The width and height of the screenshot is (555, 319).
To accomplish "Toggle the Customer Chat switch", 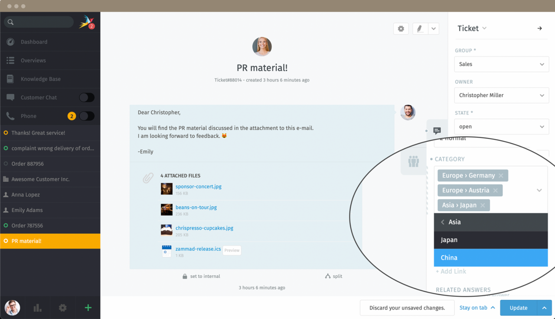I will (x=87, y=98).
